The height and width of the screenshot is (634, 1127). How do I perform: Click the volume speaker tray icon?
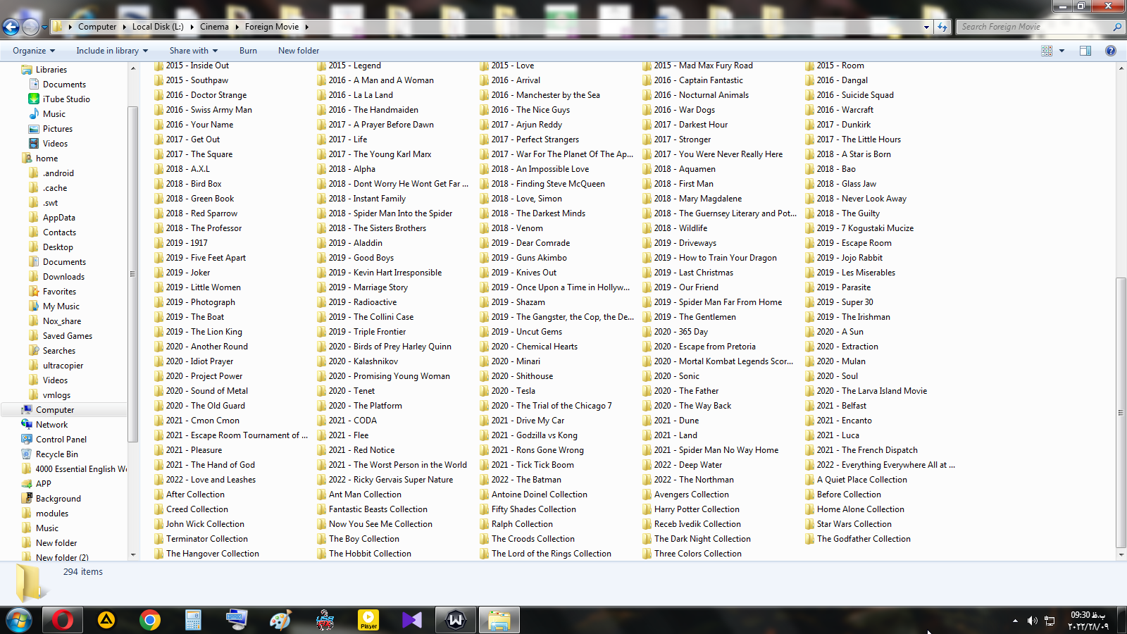pos(1032,621)
